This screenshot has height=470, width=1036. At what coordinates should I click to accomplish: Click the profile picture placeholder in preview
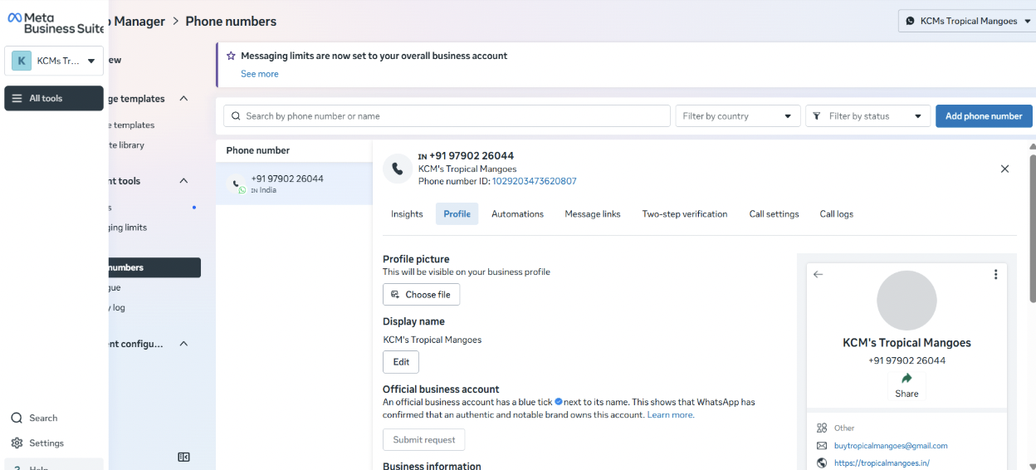pos(906,301)
